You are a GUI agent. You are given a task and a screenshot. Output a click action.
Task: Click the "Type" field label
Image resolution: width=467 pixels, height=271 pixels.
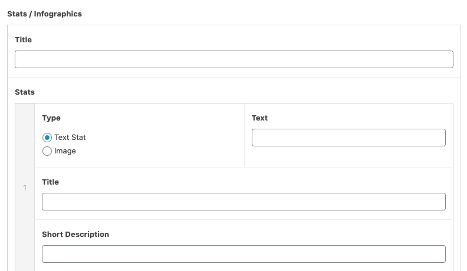click(x=51, y=118)
